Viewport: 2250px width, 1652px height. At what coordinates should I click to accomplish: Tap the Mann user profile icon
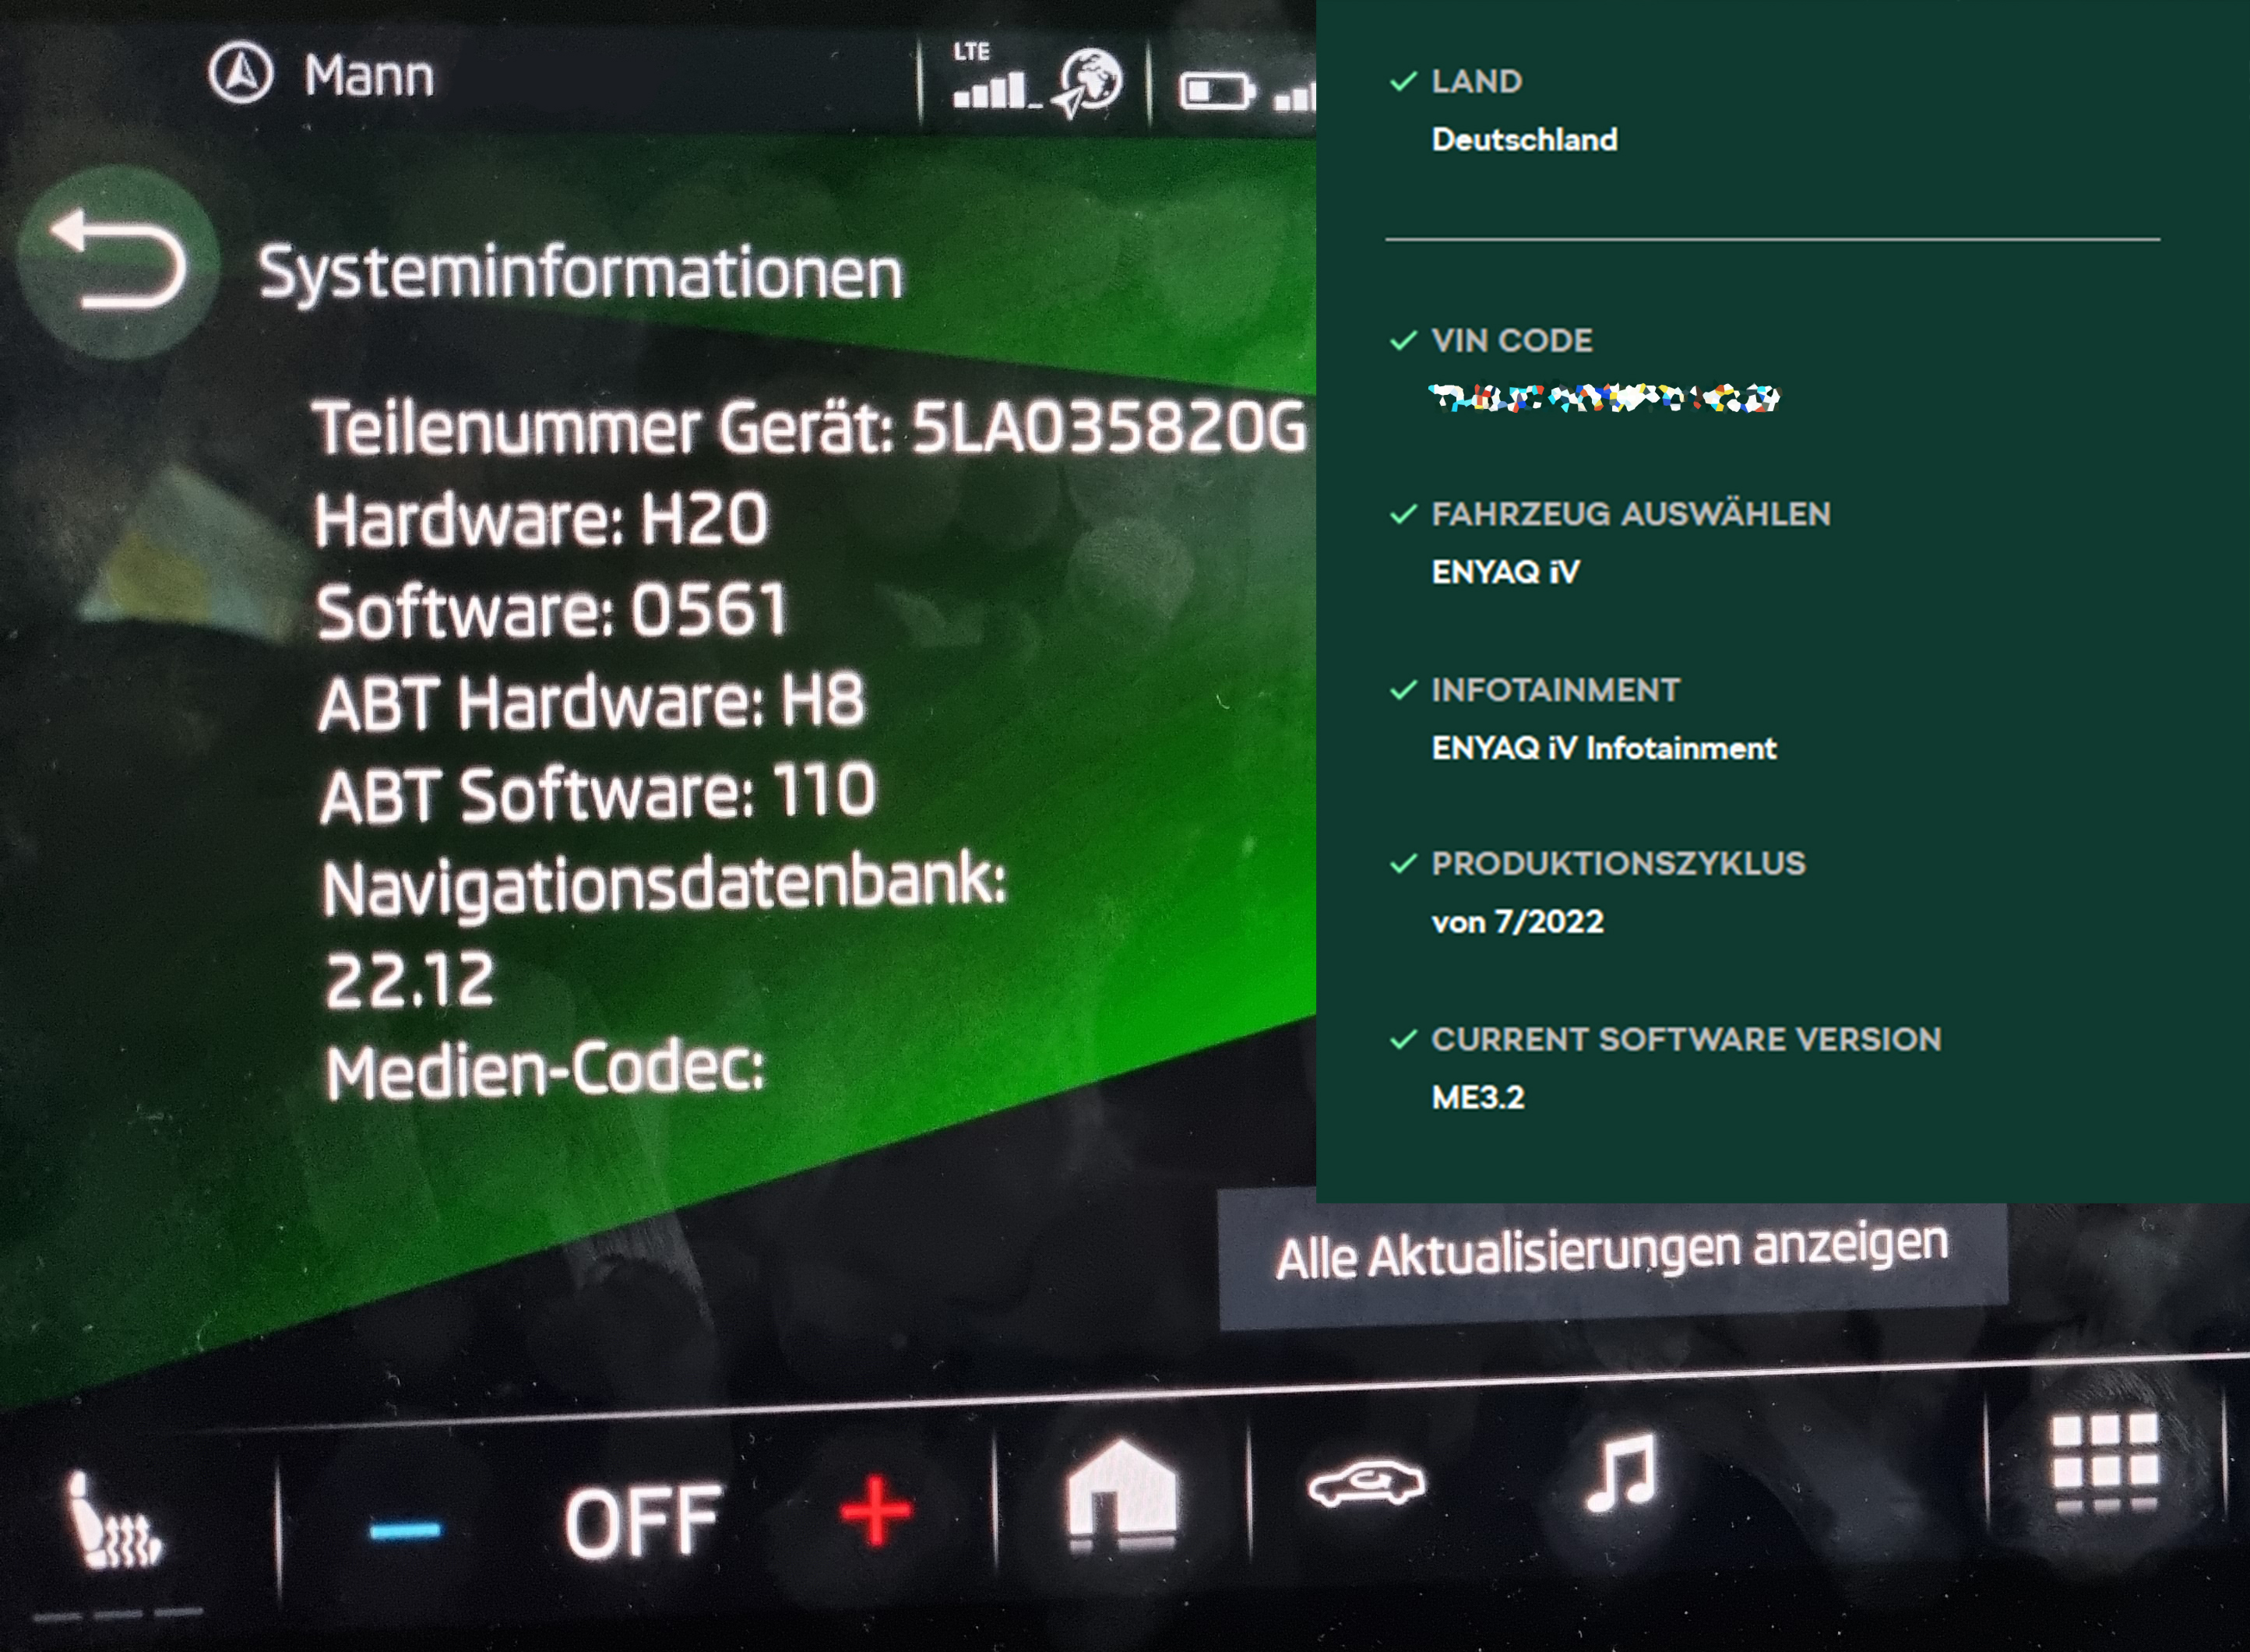(240, 73)
